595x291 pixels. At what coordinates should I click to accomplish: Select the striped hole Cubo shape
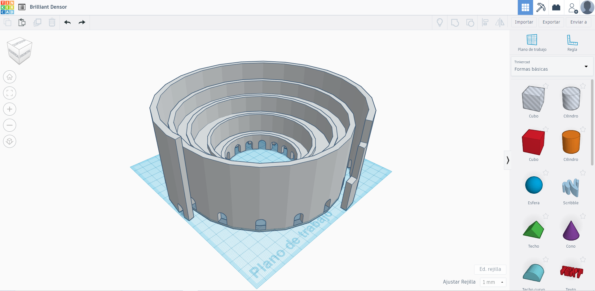click(533, 99)
